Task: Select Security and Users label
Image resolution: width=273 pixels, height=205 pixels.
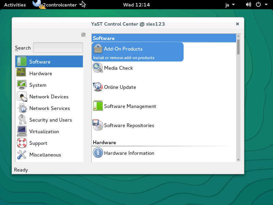Action: point(51,120)
